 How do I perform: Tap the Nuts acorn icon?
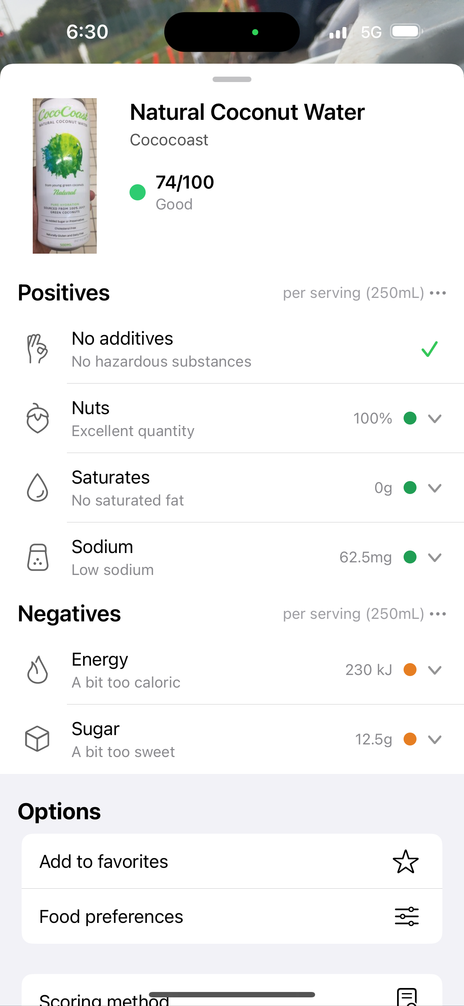pyautogui.click(x=37, y=418)
